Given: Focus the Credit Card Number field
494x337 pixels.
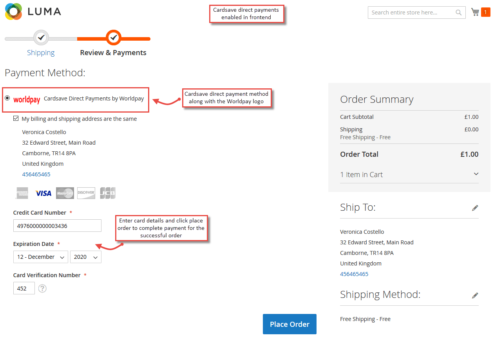Looking at the screenshot, I should coord(57,226).
